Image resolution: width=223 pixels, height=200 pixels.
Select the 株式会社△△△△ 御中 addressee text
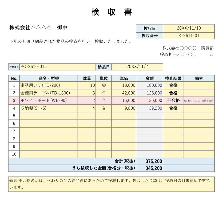[38, 28]
